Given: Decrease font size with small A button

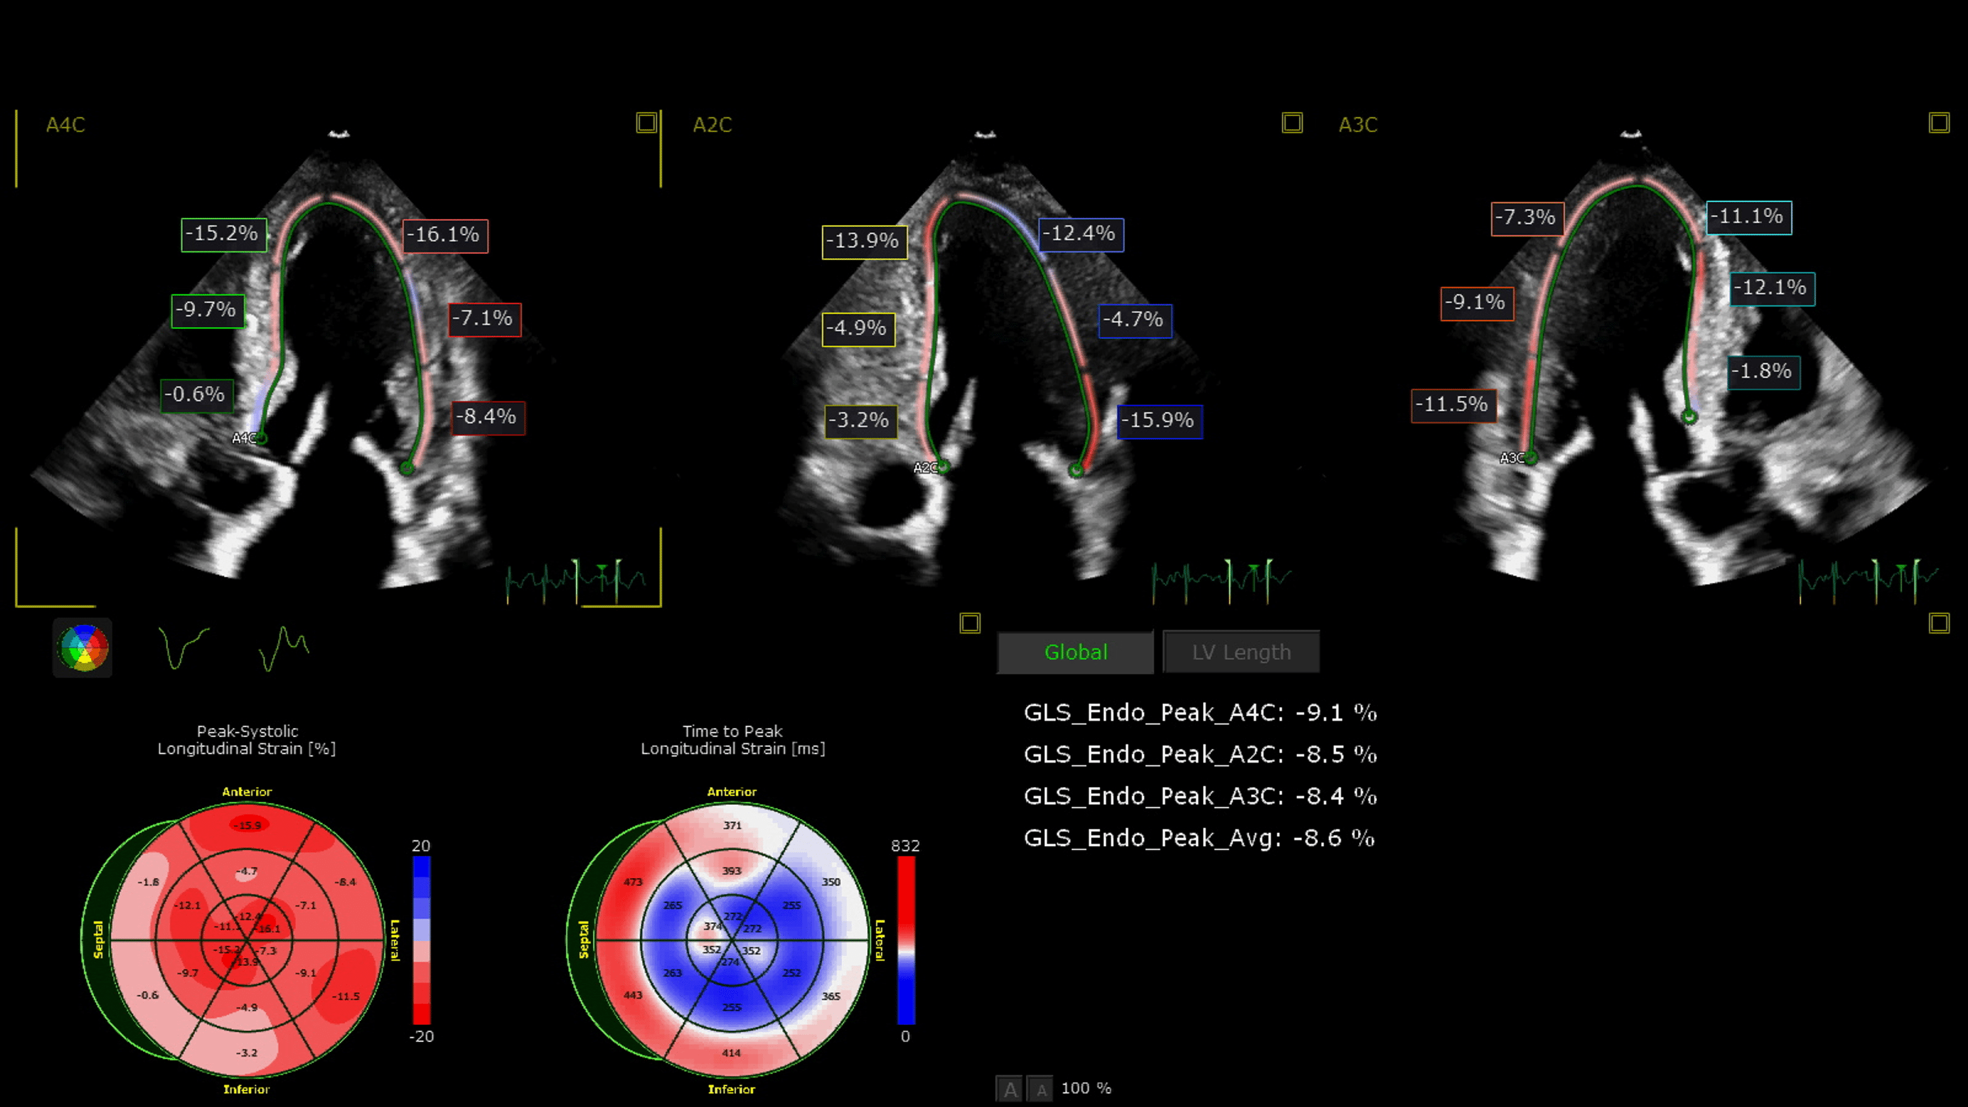Looking at the screenshot, I should pyautogui.click(x=1040, y=1089).
